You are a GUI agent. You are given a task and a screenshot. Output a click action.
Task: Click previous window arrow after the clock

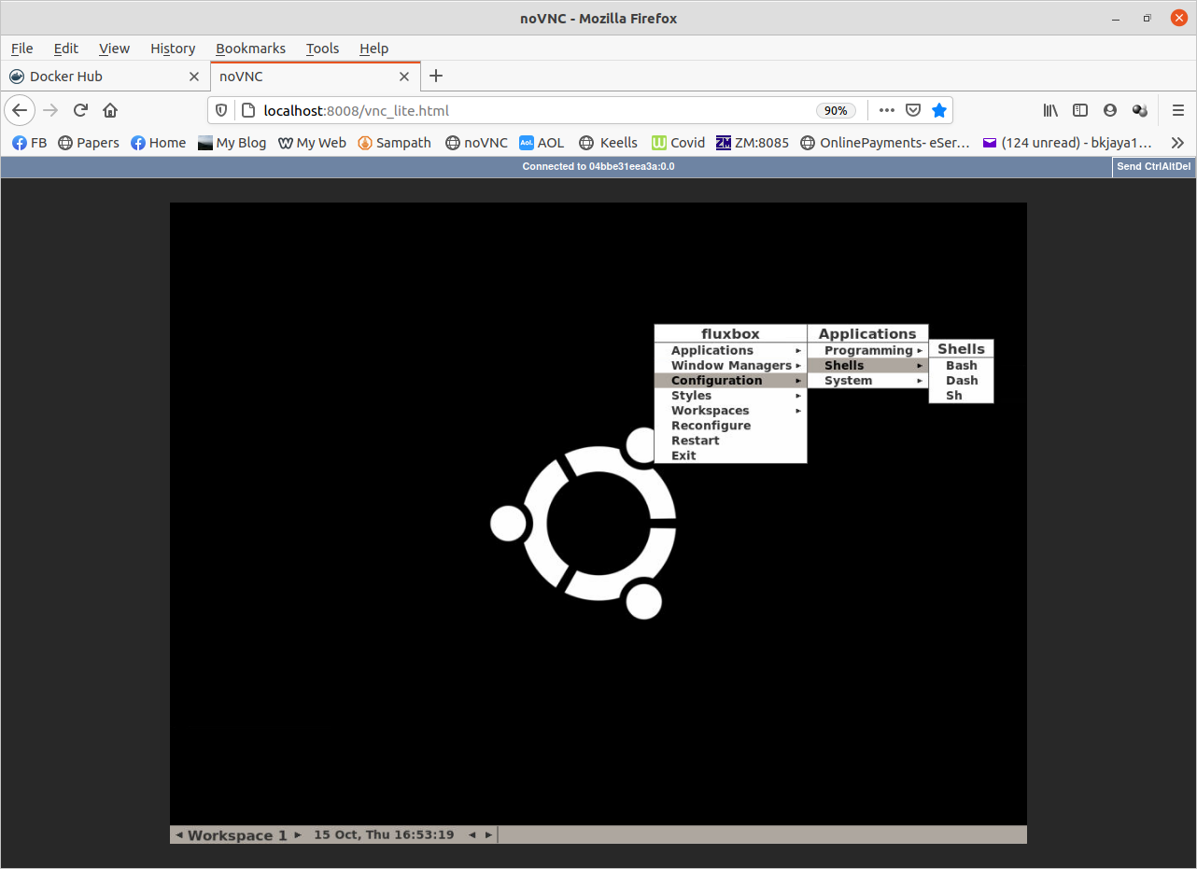(472, 835)
